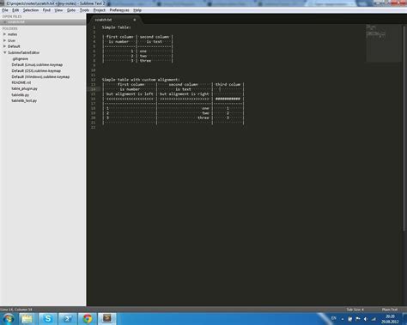
Task: Open the View menu
Action: coord(58,10)
